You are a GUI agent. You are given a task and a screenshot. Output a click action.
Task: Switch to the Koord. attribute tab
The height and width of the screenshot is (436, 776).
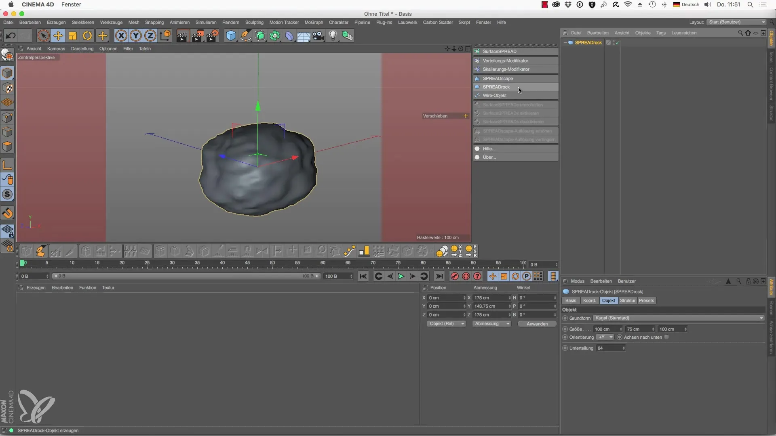click(x=589, y=301)
